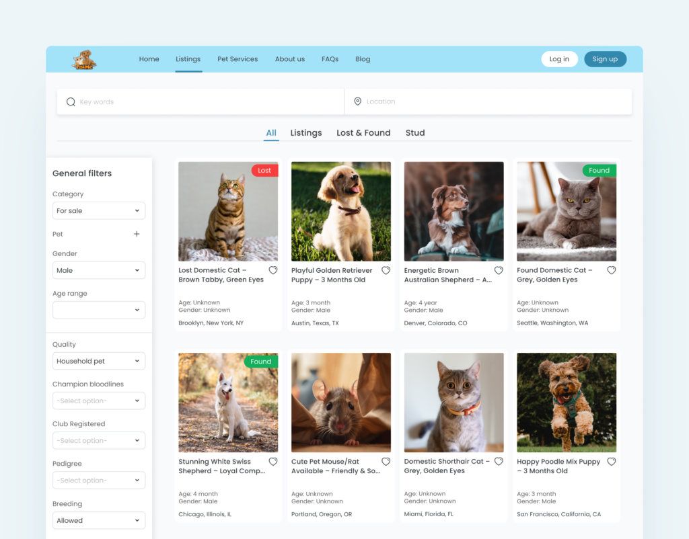The width and height of the screenshot is (689, 539).
Task: Click the General filters heading
Action: click(x=82, y=173)
